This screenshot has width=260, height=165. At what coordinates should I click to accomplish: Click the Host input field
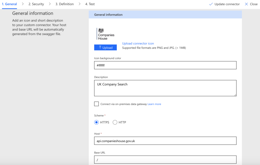tap(165, 141)
